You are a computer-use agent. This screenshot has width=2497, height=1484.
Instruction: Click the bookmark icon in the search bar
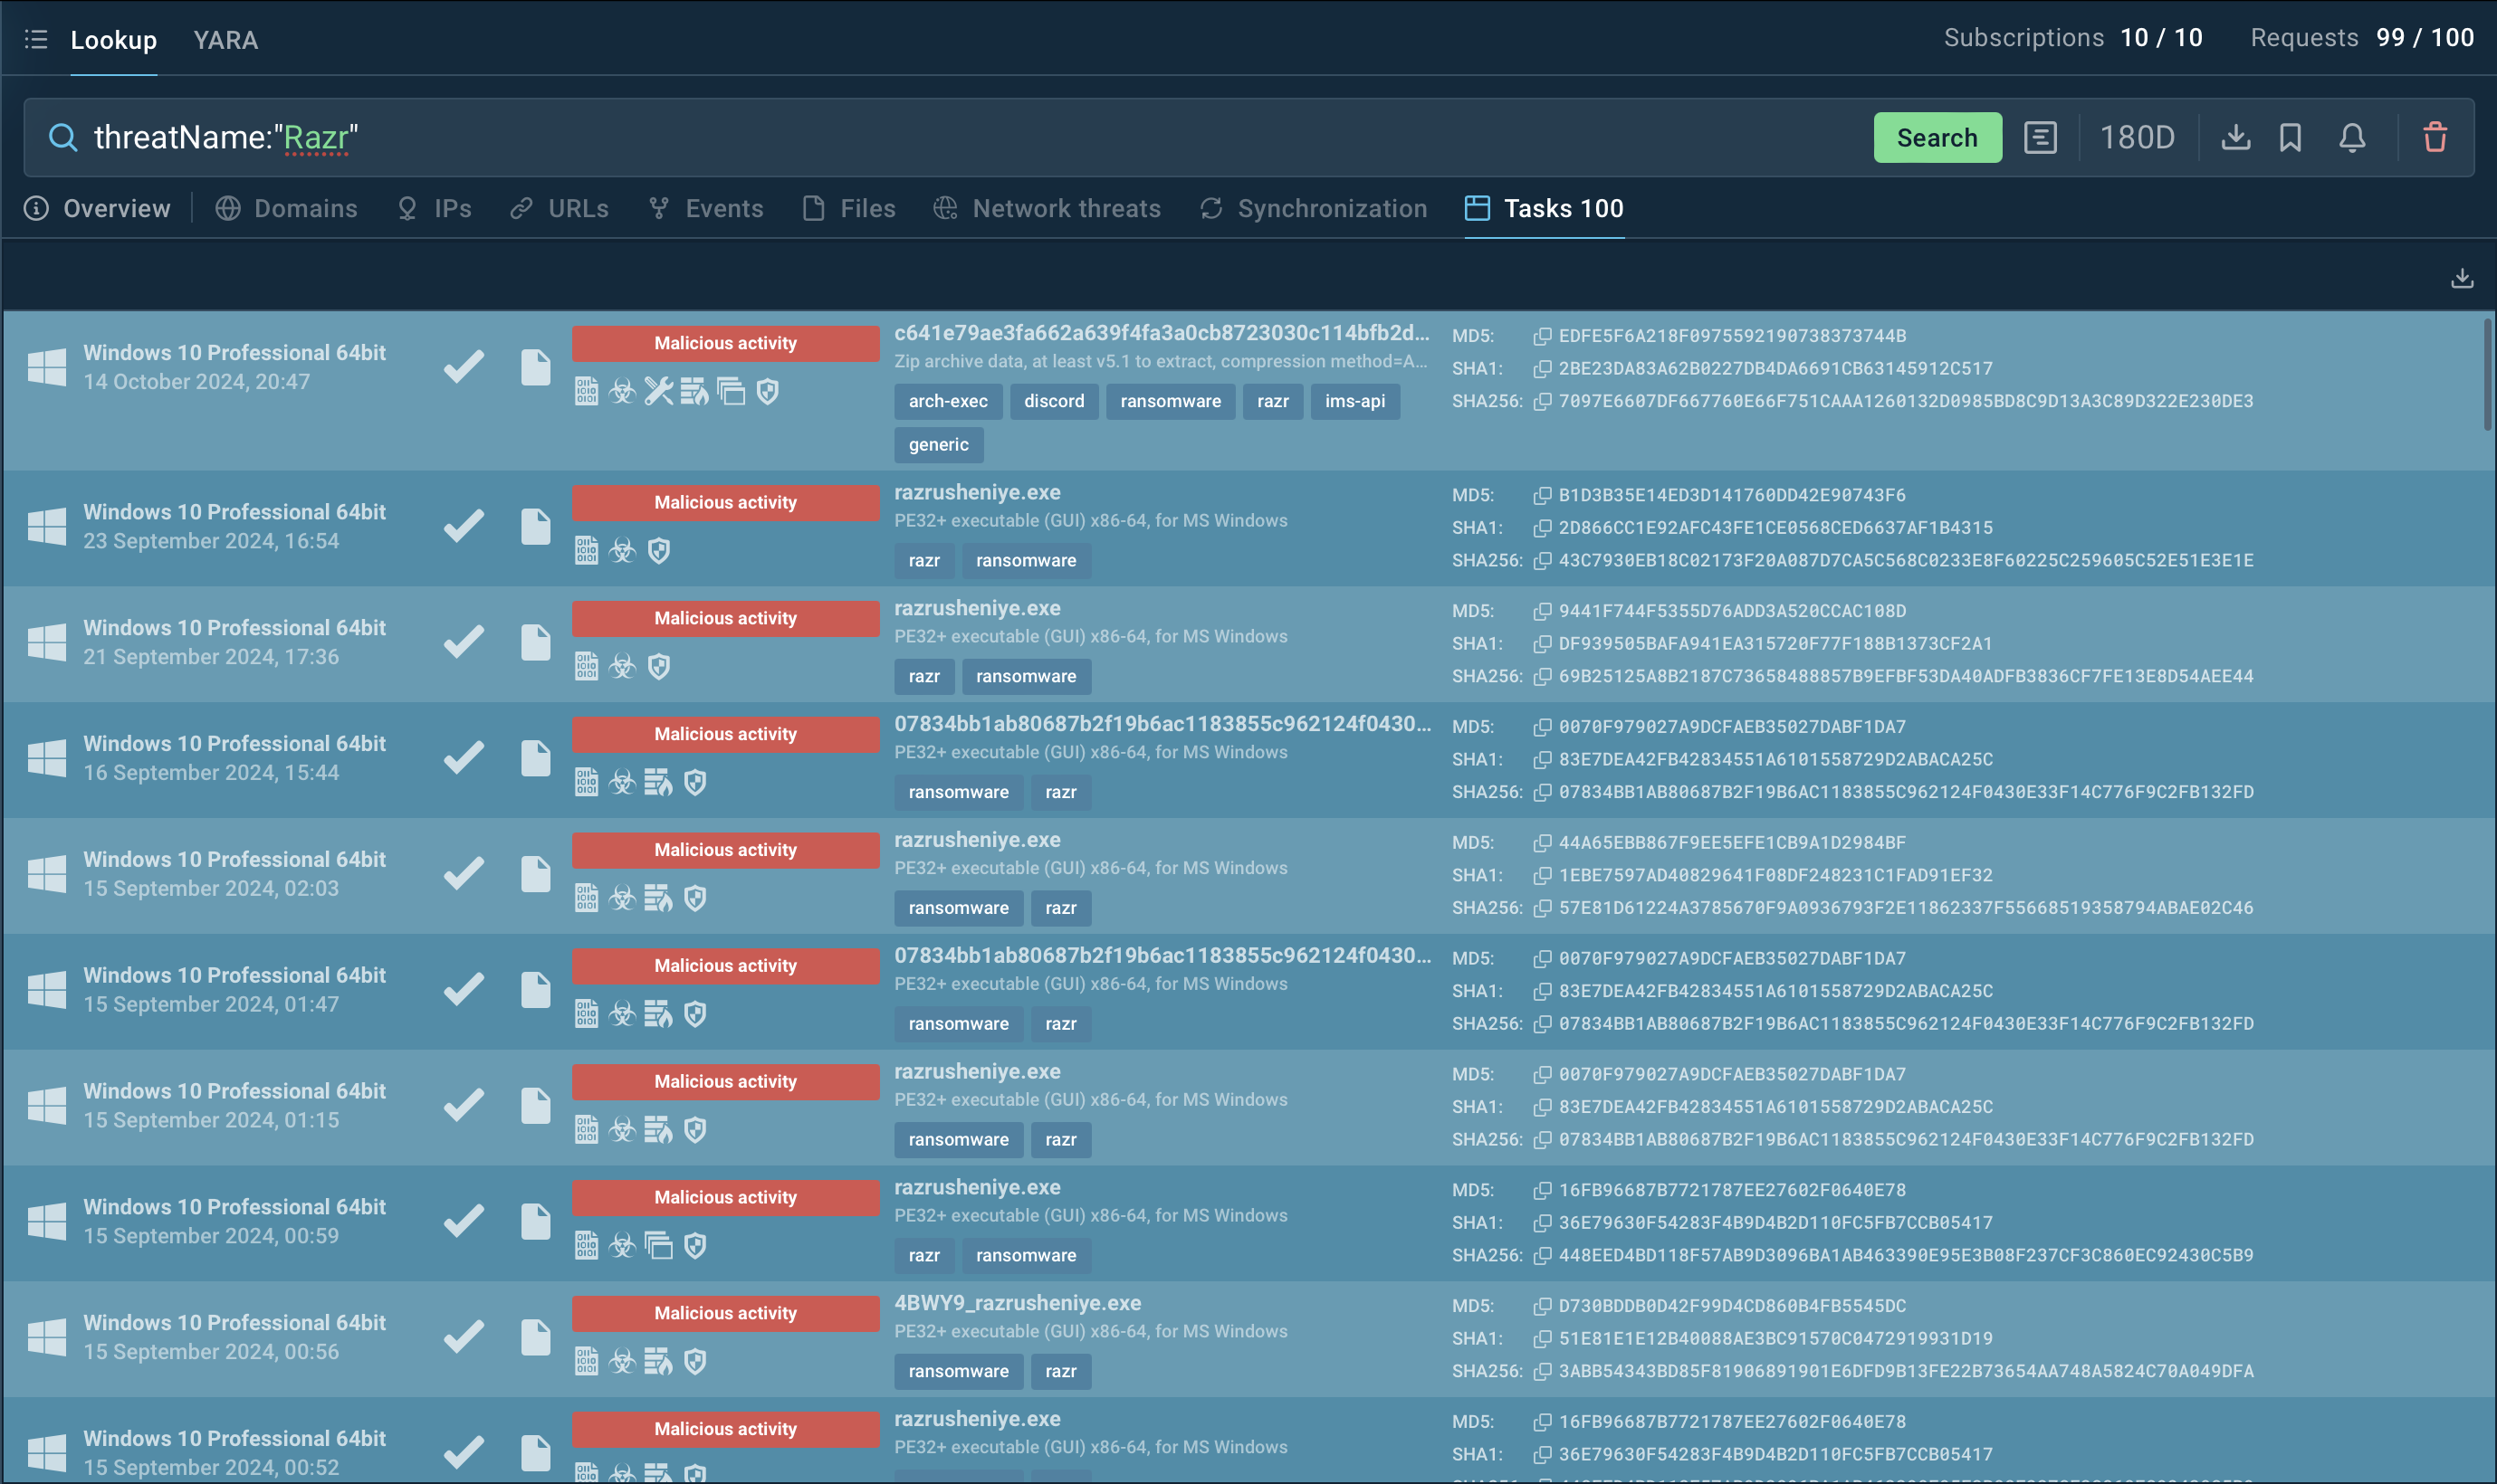(2290, 137)
